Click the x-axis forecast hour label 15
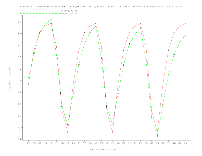This screenshot has height=156, width=202. coord(56,143)
